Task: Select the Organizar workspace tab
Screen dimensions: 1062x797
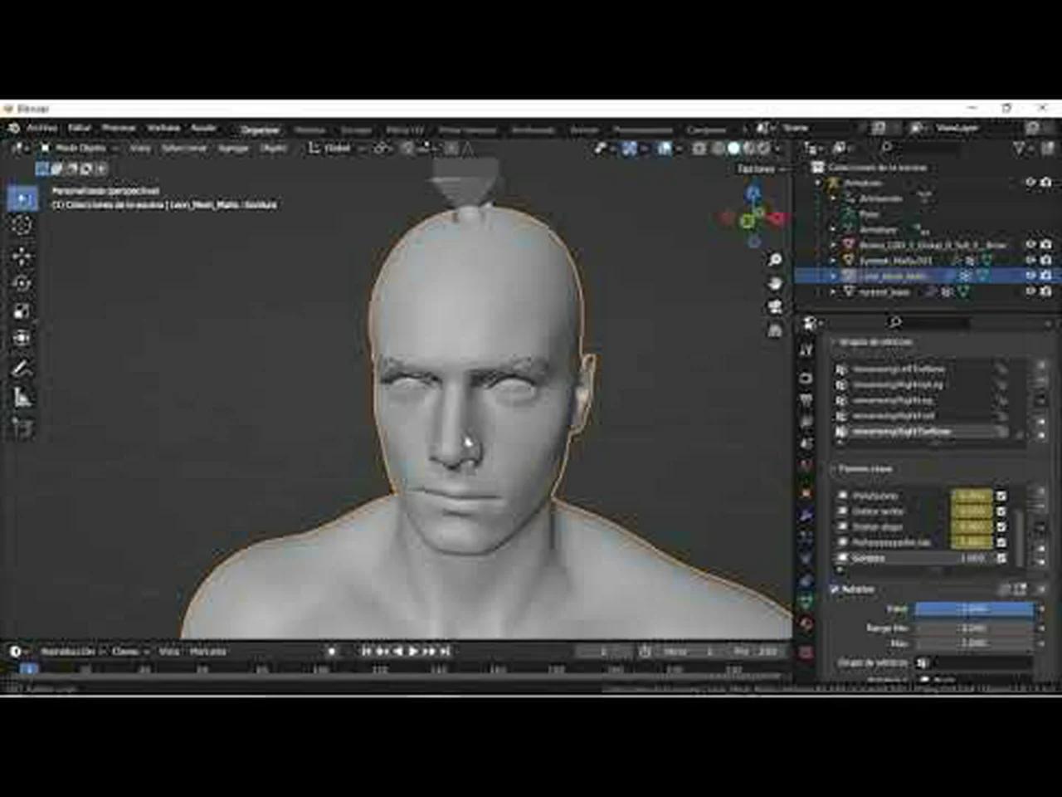Action: click(261, 130)
